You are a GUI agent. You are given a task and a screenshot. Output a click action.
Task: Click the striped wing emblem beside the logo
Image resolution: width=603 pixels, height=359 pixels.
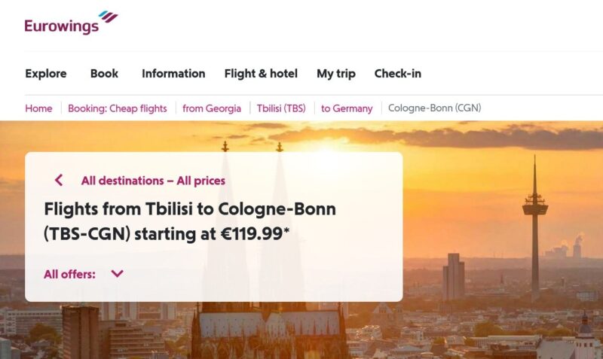[x=108, y=16]
